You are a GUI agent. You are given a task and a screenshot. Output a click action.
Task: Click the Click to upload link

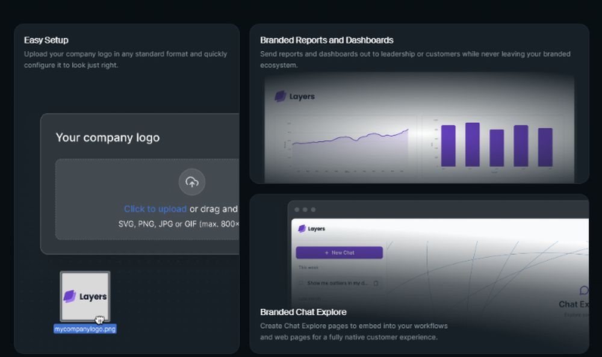pos(155,209)
